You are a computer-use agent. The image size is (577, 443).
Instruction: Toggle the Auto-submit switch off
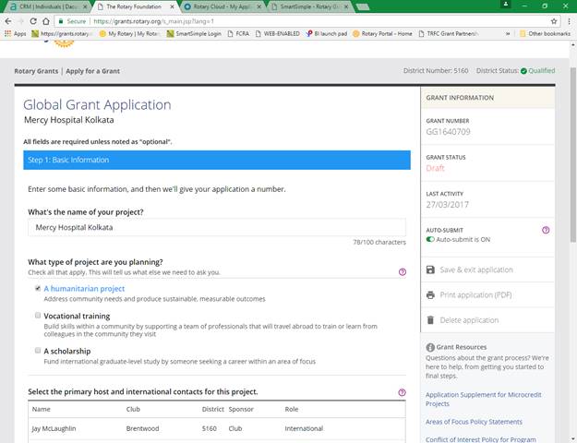pyautogui.click(x=430, y=240)
